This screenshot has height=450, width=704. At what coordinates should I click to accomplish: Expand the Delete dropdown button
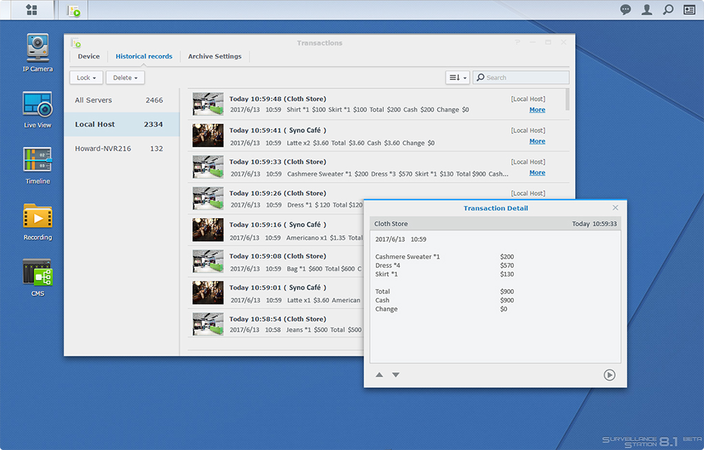pyautogui.click(x=125, y=78)
